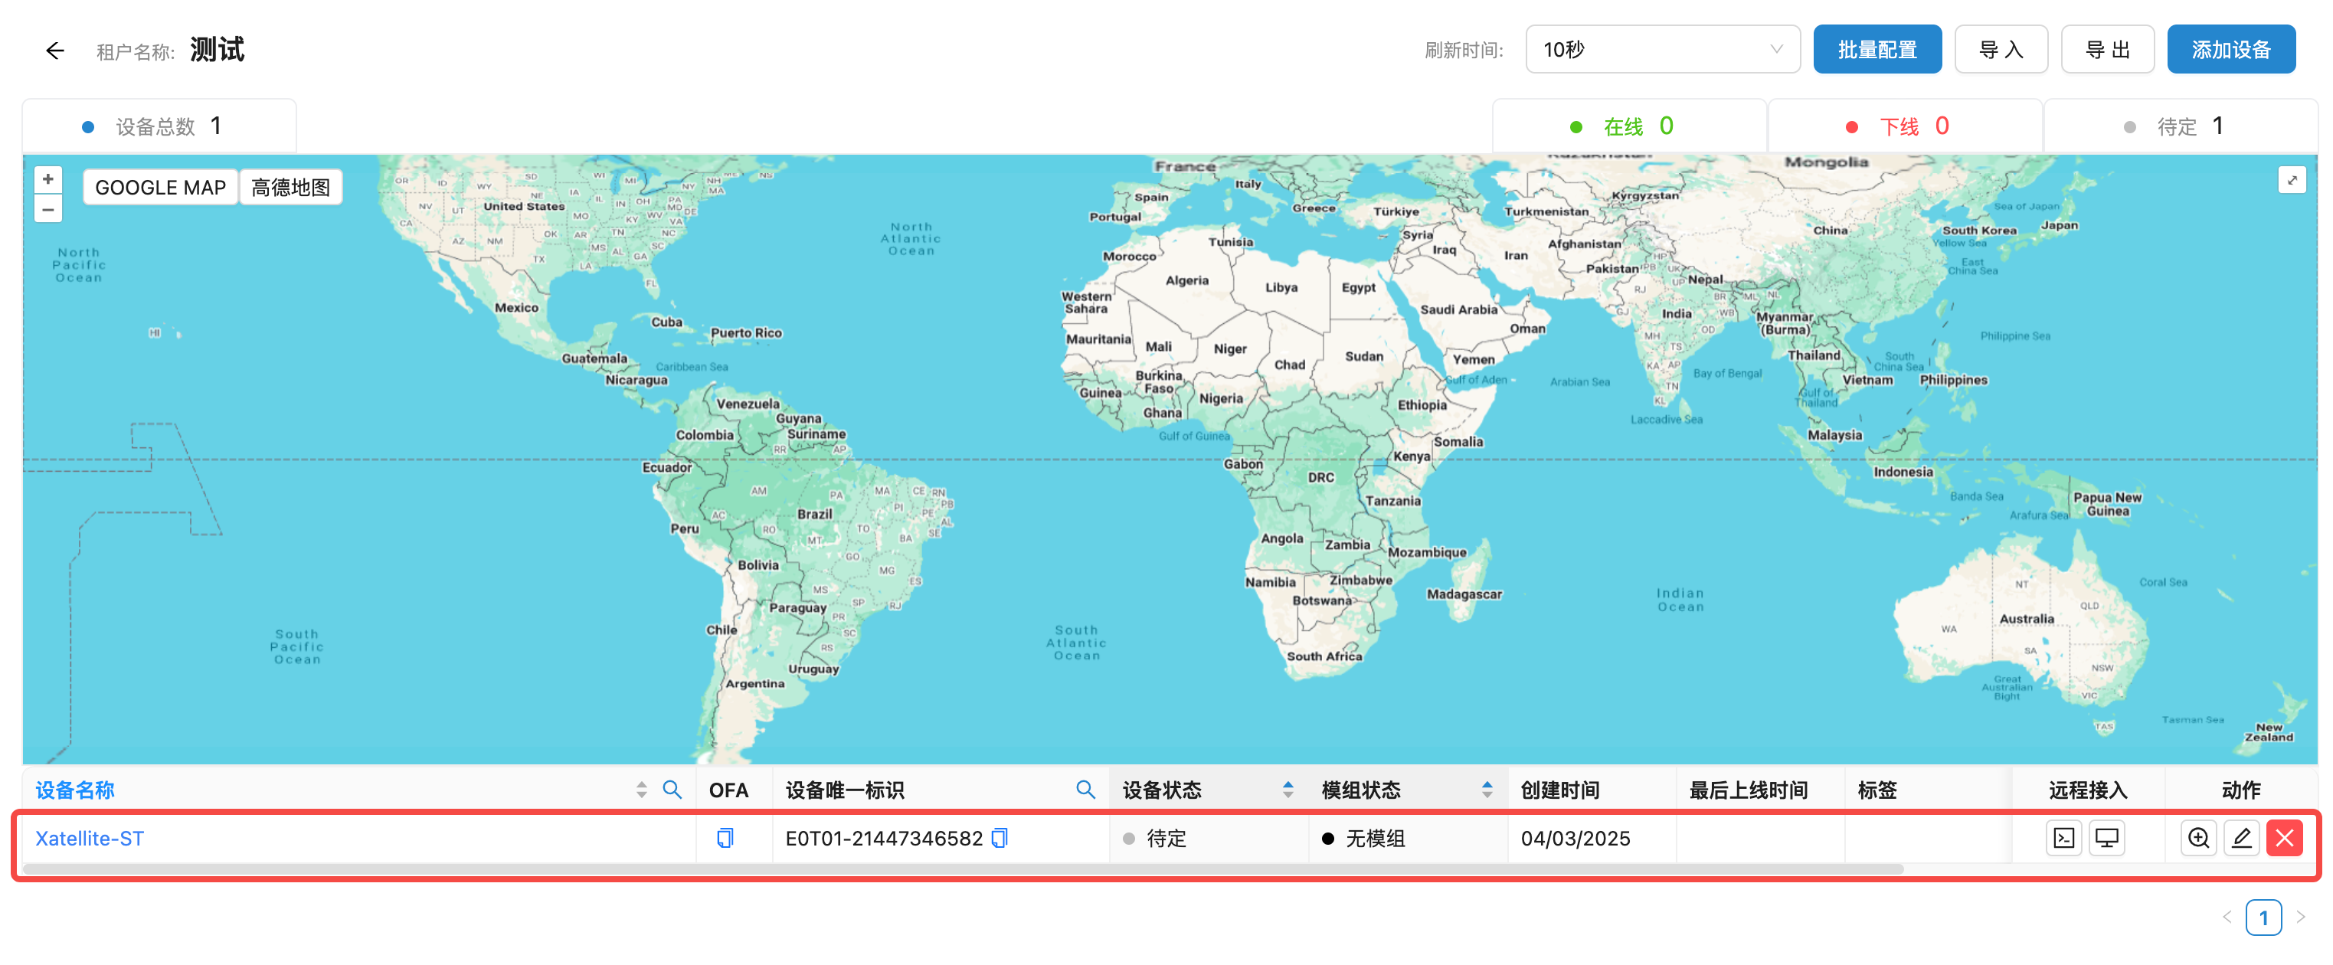The image size is (2333, 965).
Task: Switch to 高德地图 map tab
Action: tap(291, 188)
